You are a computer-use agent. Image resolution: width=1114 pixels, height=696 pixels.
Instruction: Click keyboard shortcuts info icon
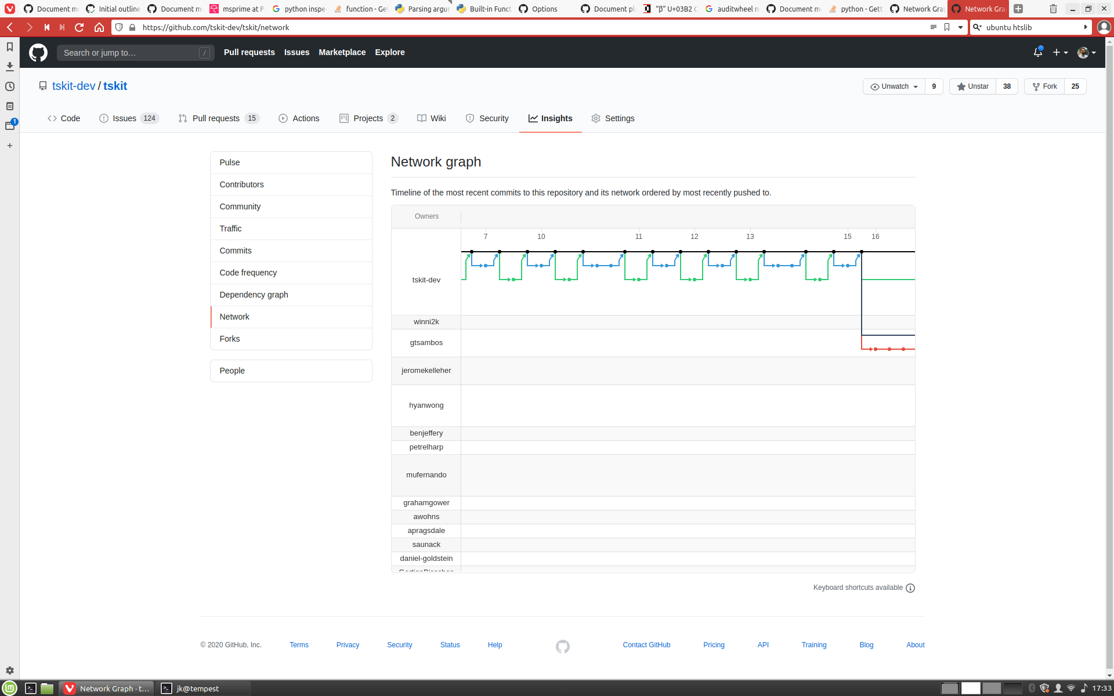(x=910, y=588)
